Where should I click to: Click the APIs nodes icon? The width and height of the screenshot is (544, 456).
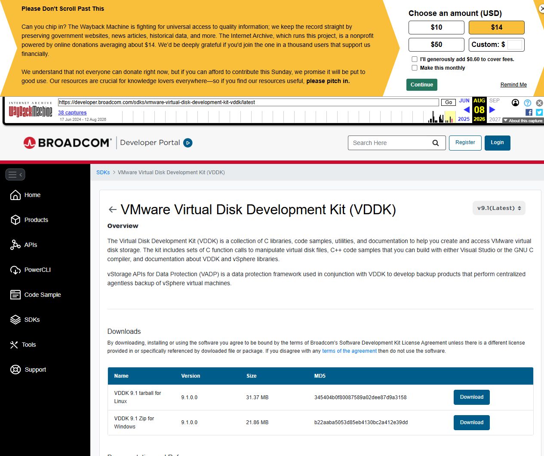pyautogui.click(x=15, y=245)
